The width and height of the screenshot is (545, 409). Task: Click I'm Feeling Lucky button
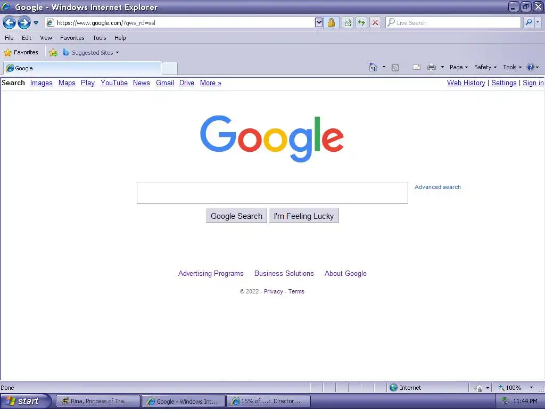(304, 216)
